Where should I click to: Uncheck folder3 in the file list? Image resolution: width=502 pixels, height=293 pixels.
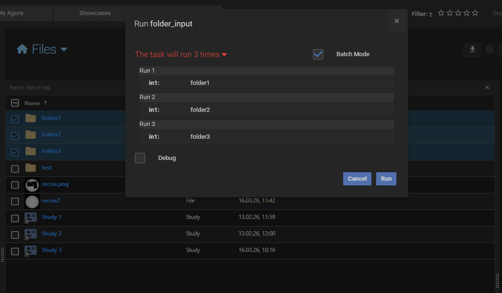15,152
